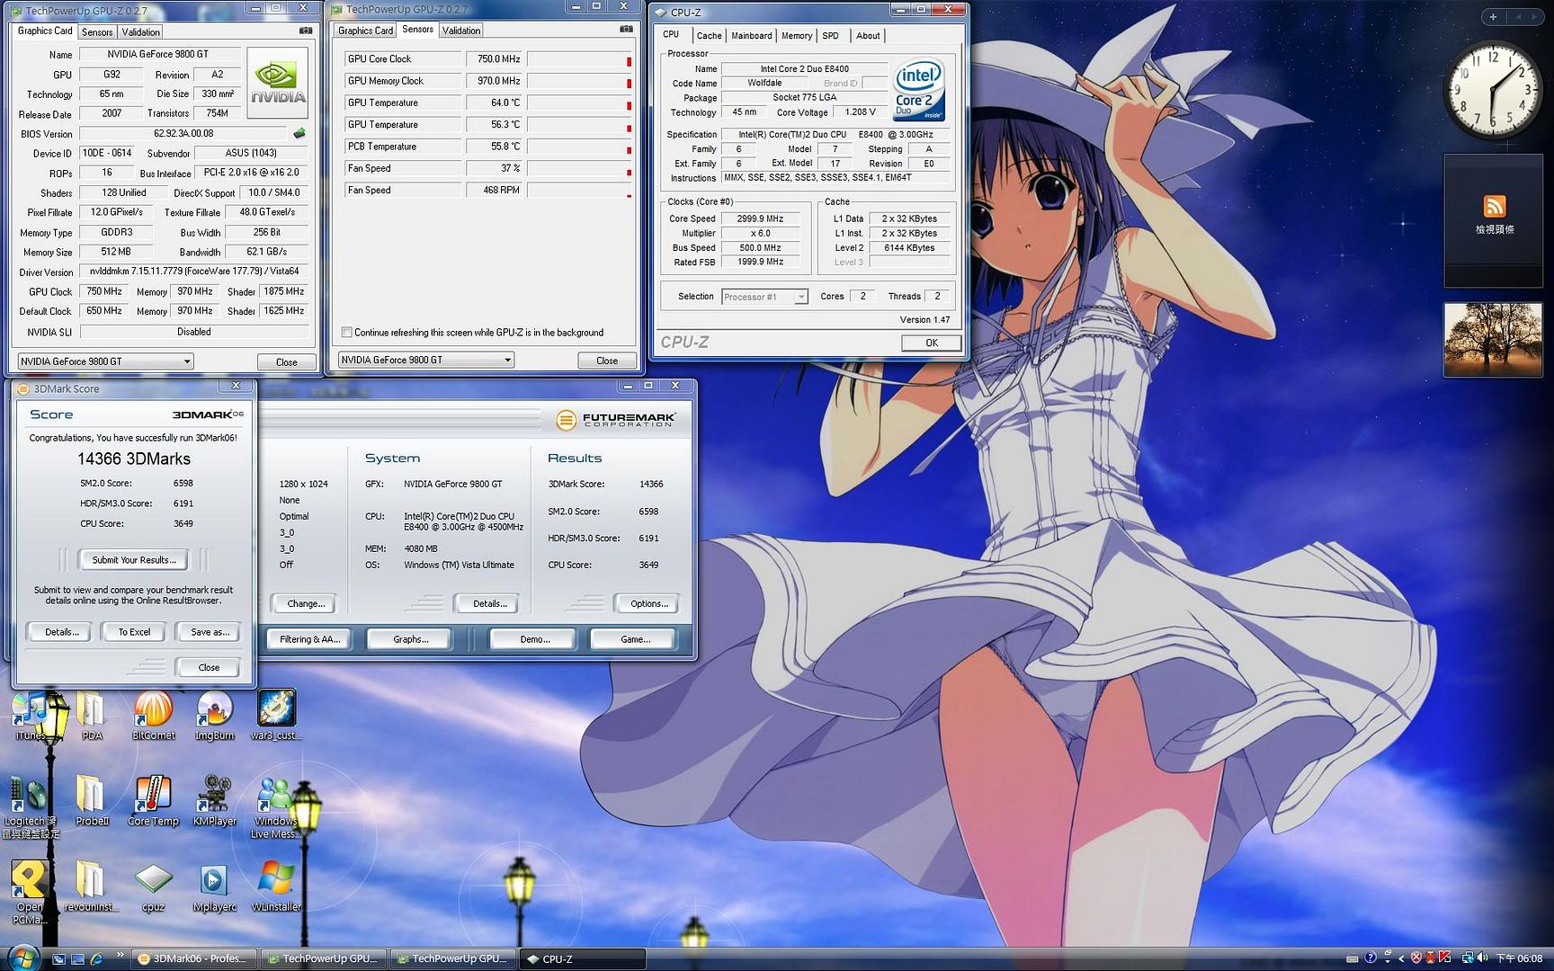The height and width of the screenshot is (971, 1554).
Task: Open the Mainboard tab in CPU-Z
Action: (751, 36)
